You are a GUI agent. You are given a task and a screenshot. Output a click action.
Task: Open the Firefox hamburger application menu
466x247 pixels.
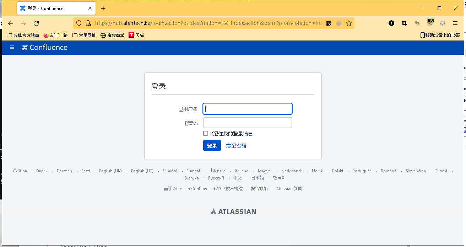pyautogui.click(x=455, y=23)
